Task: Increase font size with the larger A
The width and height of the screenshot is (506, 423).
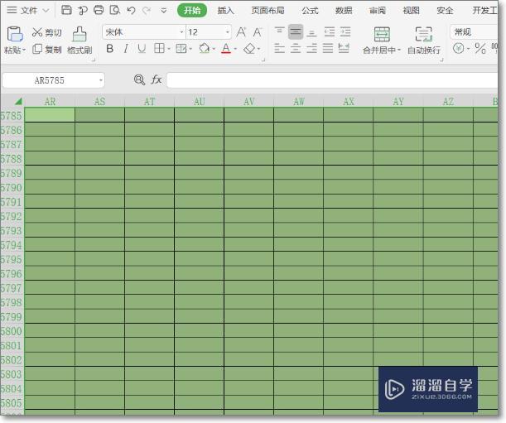Action: tap(241, 32)
